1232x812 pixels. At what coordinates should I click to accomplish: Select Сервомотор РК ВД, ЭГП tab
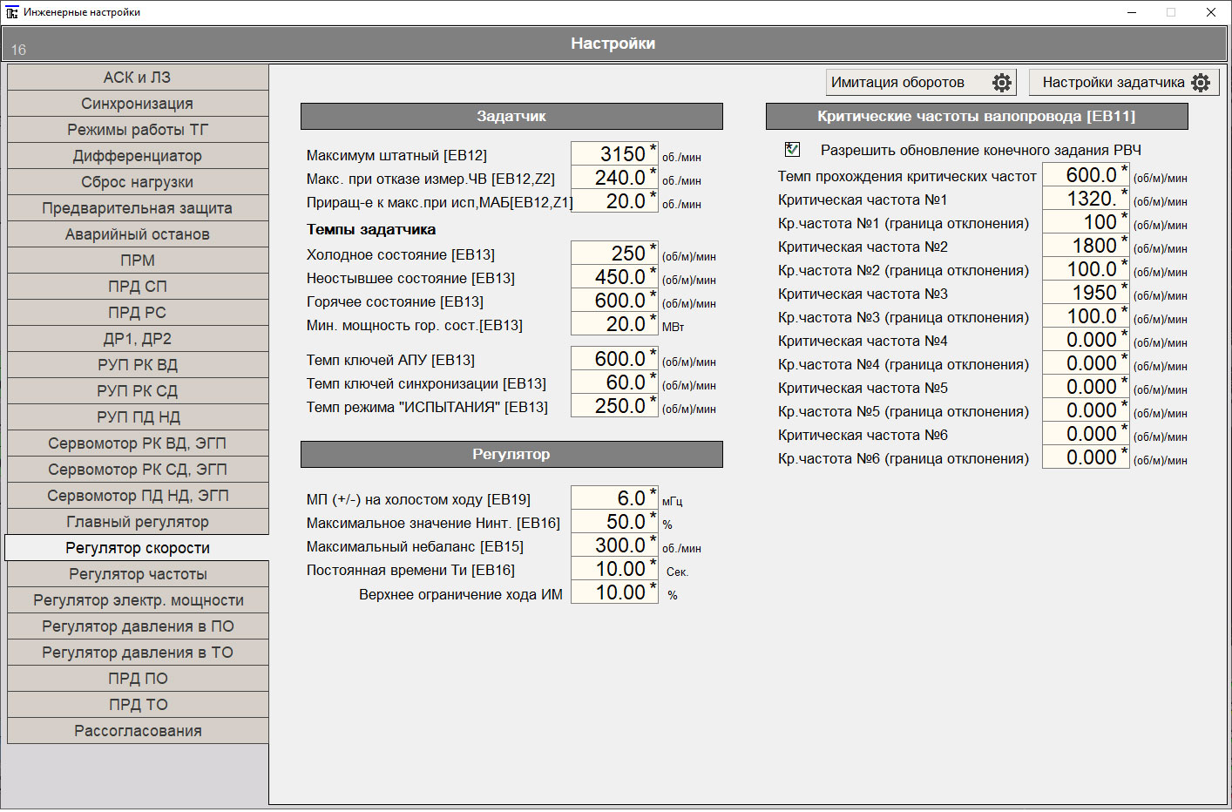point(138,443)
